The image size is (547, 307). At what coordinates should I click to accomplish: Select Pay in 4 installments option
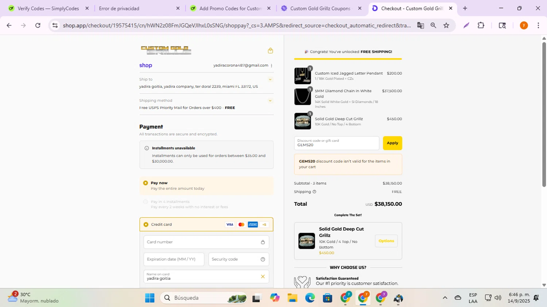pyautogui.click(x=146, y=202)
